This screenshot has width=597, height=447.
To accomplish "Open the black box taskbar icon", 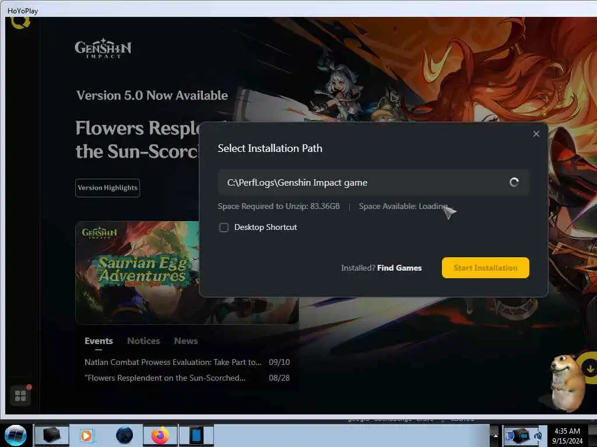I will tap(52, 435).
